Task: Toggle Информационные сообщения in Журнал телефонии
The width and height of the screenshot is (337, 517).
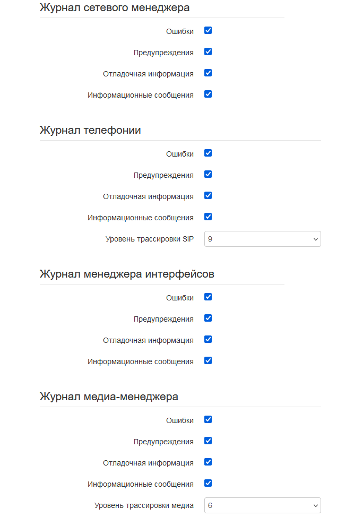Action: click(208, 217)
